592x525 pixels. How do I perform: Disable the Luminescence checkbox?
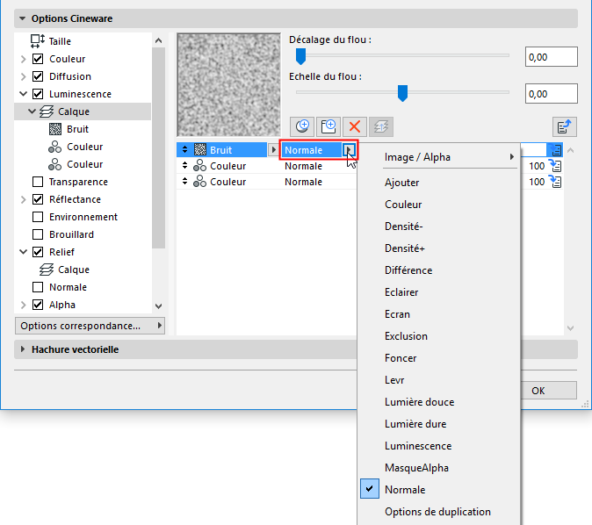click(38, 94)
